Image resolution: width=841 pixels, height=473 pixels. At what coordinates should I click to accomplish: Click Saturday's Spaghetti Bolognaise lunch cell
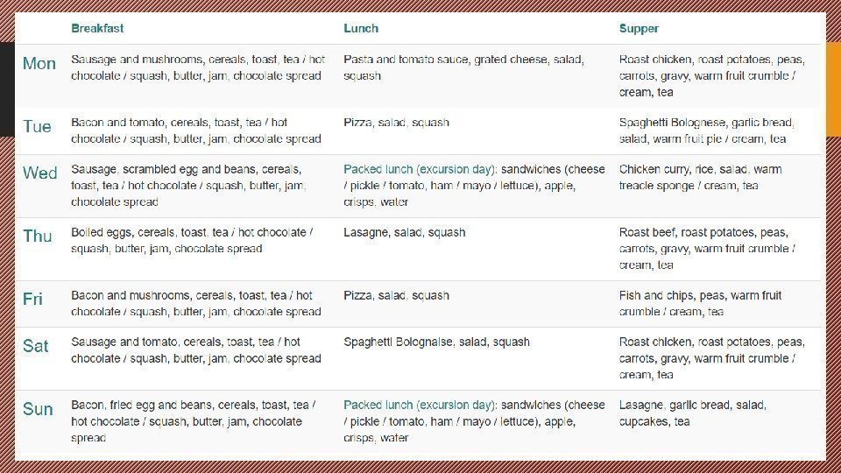(x=436, y=342)
